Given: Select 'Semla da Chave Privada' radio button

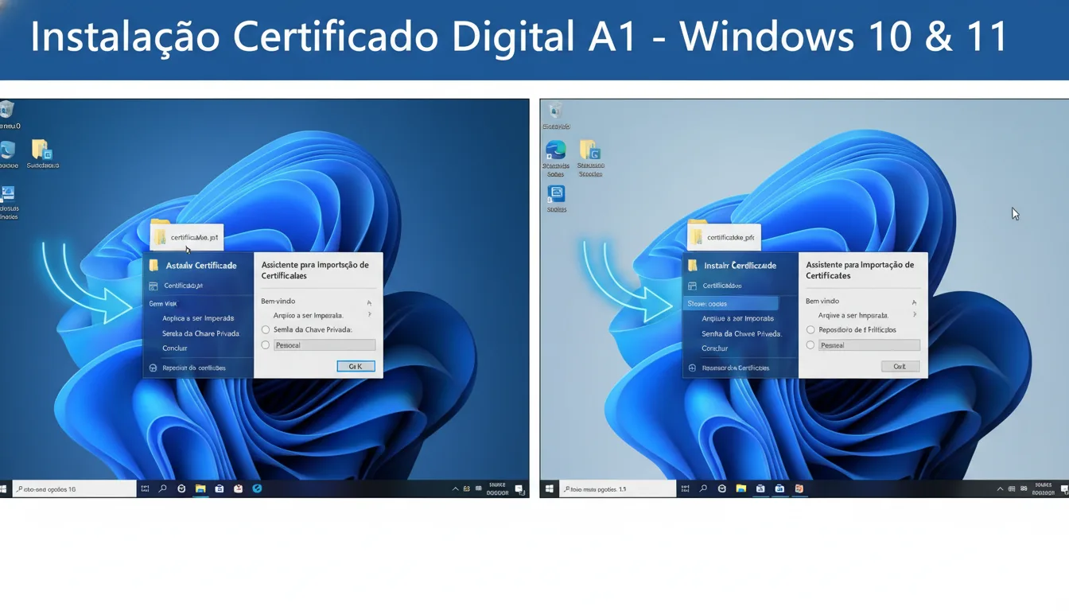Looking at the screenshot, I should tap(266, 329).
